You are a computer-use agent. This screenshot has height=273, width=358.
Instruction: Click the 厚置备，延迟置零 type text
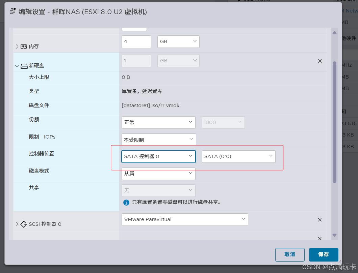(x=142, y=91)
